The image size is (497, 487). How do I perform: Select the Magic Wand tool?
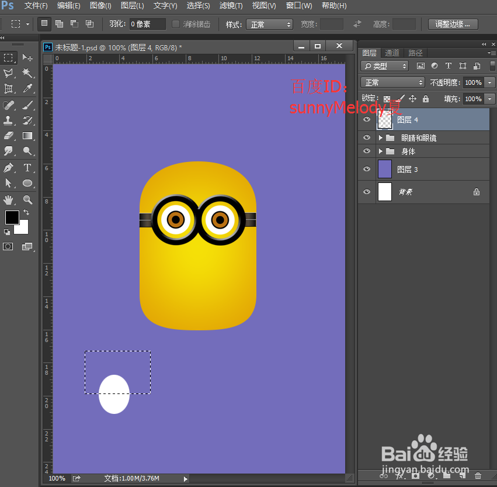point(27,73)
